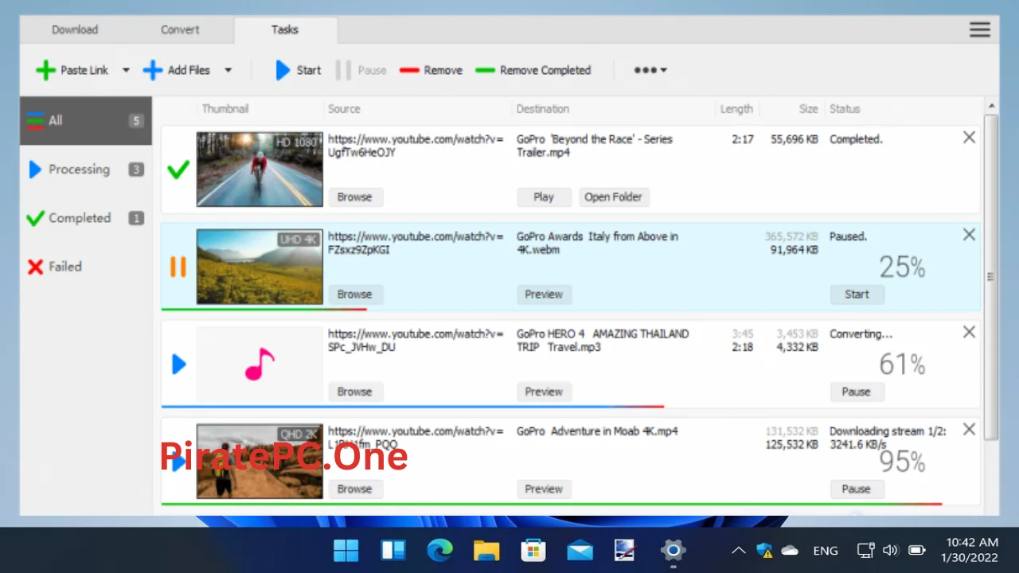Remove the Adventure in Moab task with X
Screen dimensions: 1019x573
point(969,430)
